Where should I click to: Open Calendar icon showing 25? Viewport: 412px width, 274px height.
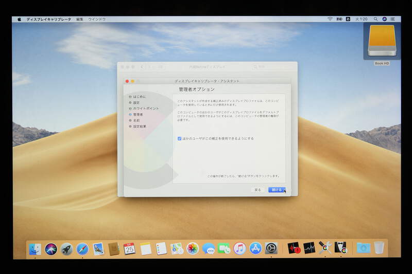(x=129, y=249)
